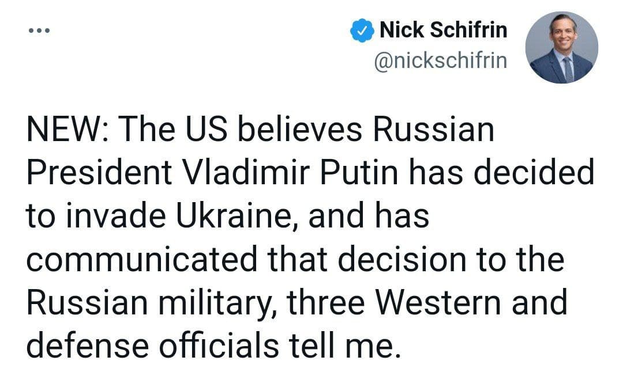Click the Nick Schifrin display name
Viewport: 623px width, 372px height.
tap(444, 30)
